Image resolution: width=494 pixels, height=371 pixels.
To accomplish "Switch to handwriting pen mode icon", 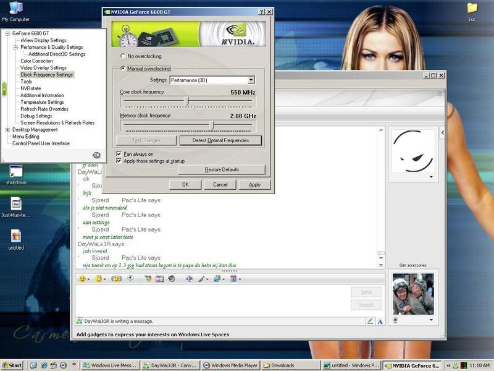I will [370, 321].
